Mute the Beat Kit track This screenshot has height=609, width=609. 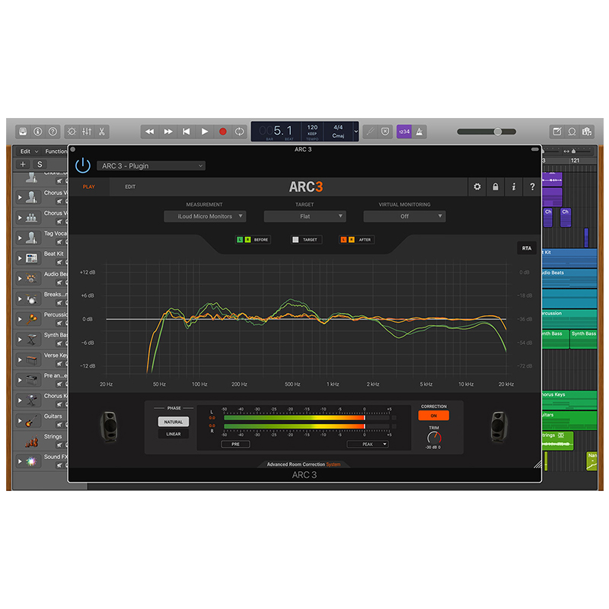pyautogui.click(x=59, y=263)
